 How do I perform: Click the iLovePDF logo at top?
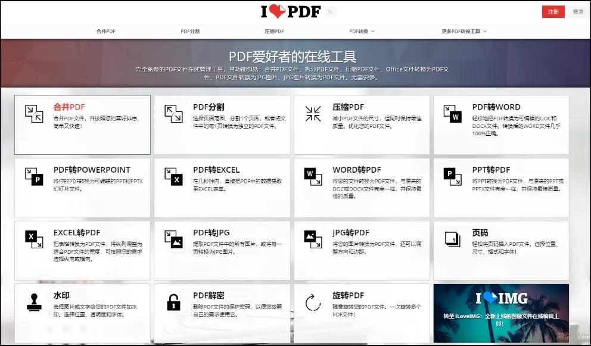291,12
